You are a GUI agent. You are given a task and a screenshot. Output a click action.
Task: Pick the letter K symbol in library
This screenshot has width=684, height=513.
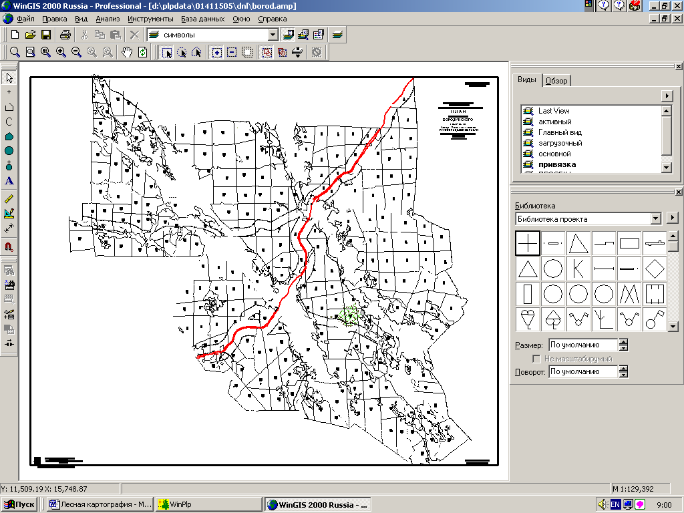(x=578, y=269)
